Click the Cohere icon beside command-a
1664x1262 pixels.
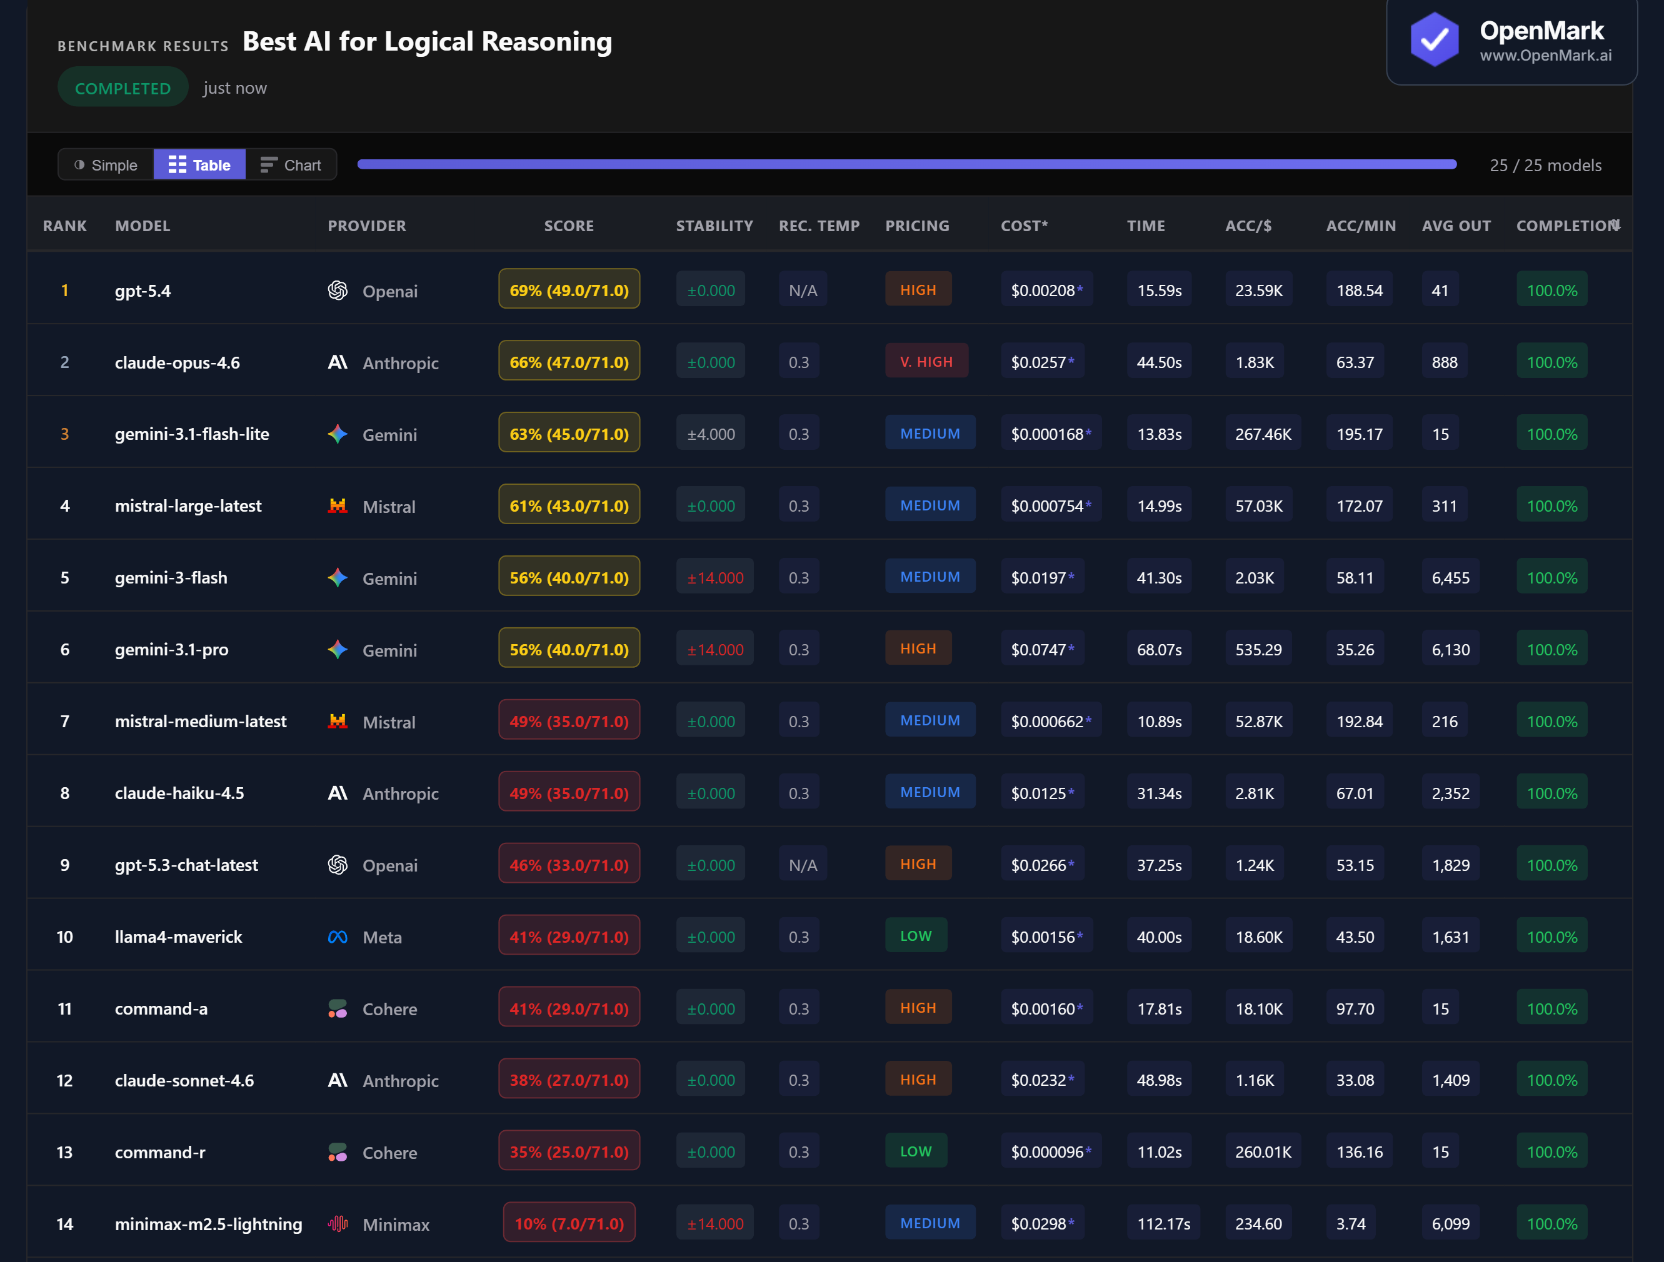pos(338,1009)
